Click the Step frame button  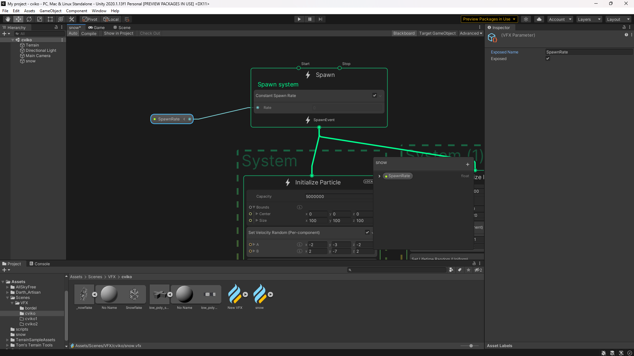coord(320,19)
